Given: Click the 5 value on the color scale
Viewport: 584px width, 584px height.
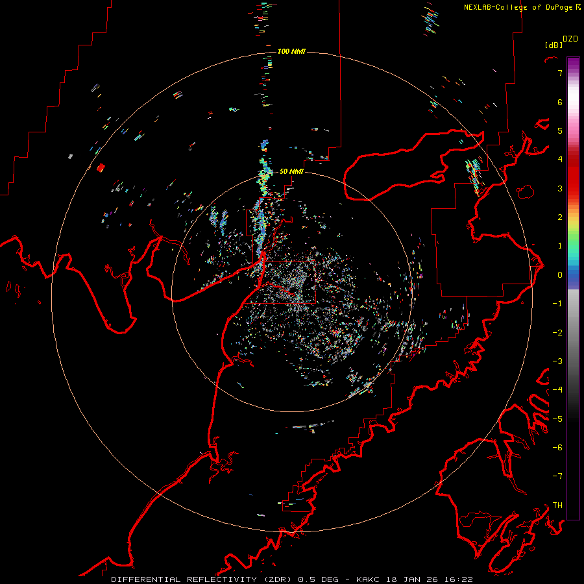Looking at the screenshot, I should 560,130.
